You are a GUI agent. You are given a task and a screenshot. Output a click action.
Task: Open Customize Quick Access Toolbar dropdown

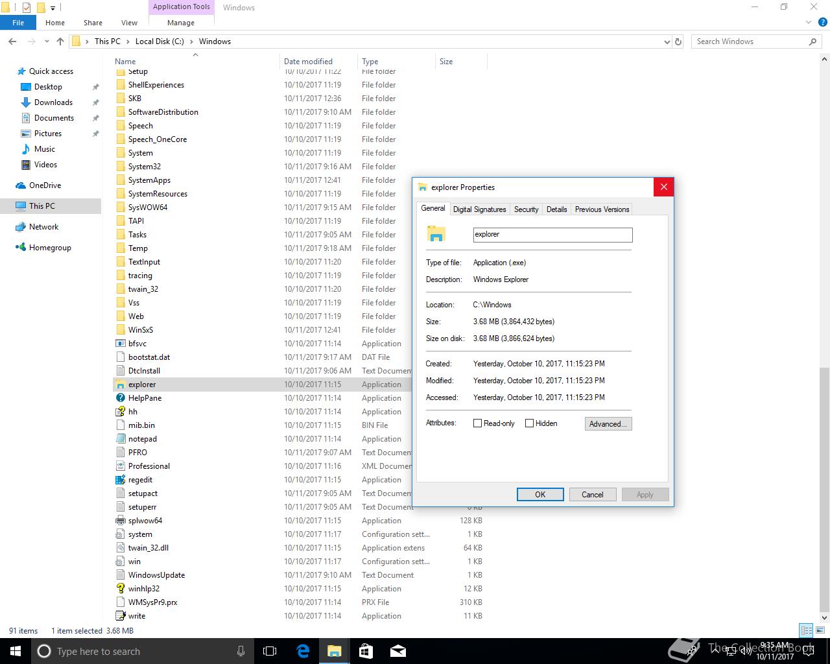(53, 8)
